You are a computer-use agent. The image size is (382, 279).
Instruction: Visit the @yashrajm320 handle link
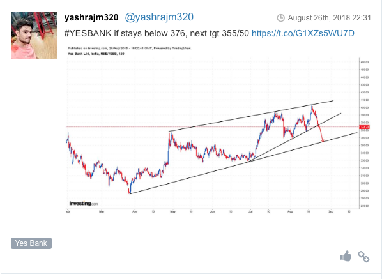[159, 17]
